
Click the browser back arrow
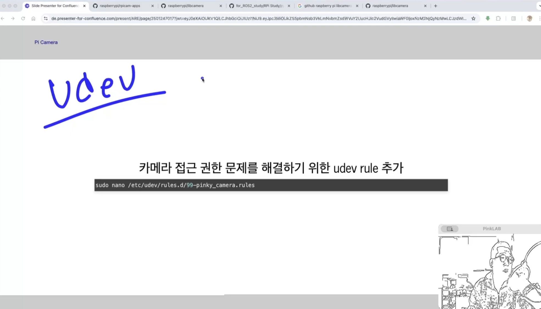3,18
